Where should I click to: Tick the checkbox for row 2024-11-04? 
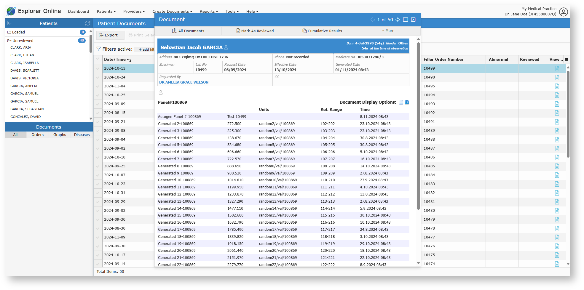pos(98,86)
